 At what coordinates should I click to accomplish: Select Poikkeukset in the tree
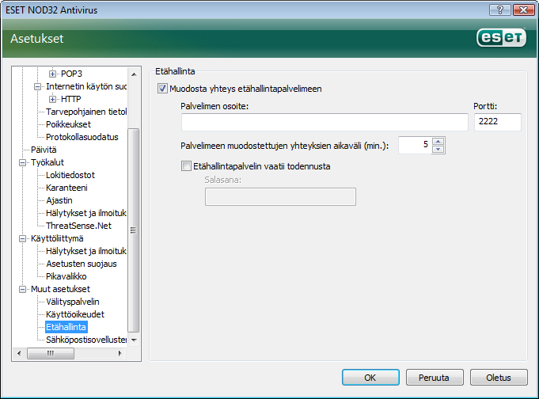coord(68,124)
